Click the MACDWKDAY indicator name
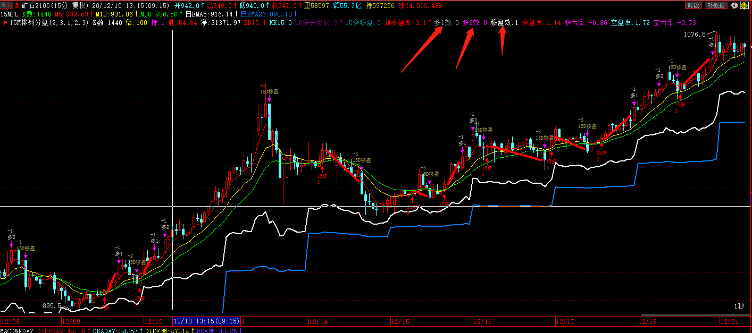The height and width of the screenshot is (333, 752). click(x=17, y=330)
